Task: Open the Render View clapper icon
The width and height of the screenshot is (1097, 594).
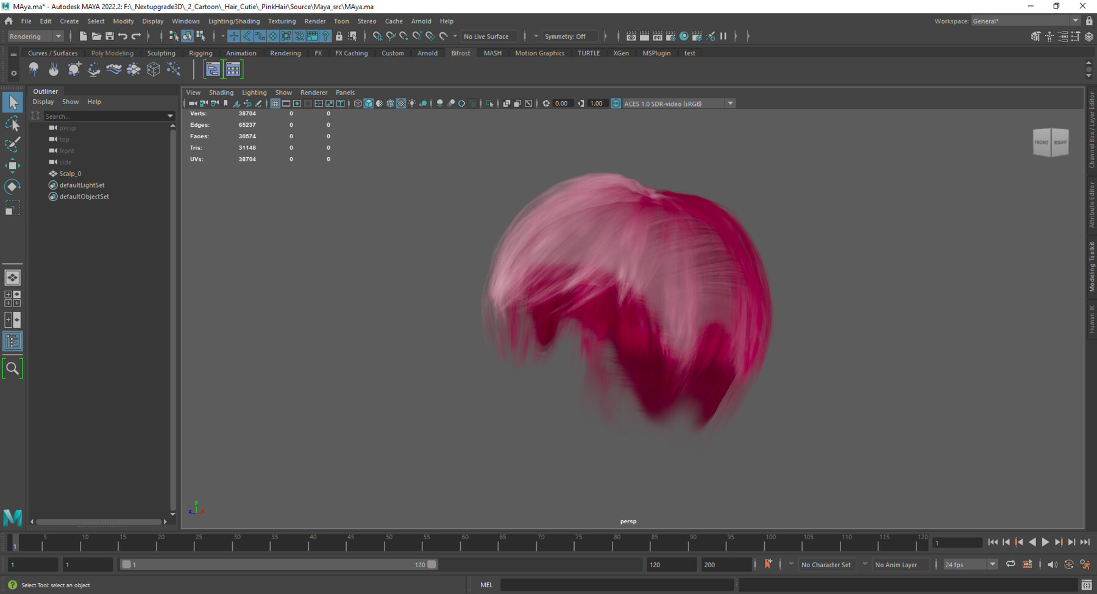Action: (631, 37)
